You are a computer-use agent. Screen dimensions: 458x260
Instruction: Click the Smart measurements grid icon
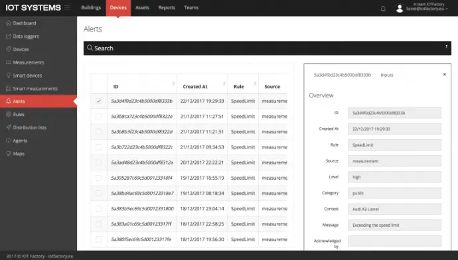pos(8,88)
